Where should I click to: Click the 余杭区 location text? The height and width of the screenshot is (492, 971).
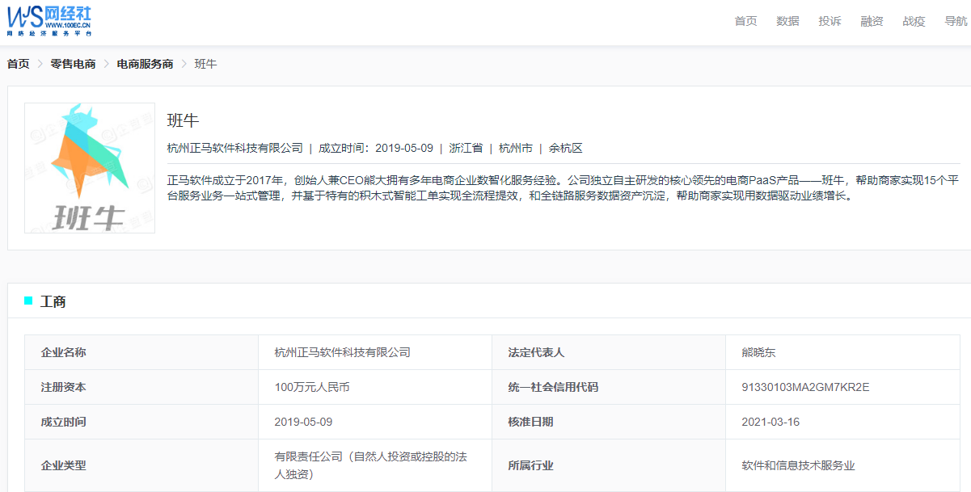pos(566,148)
